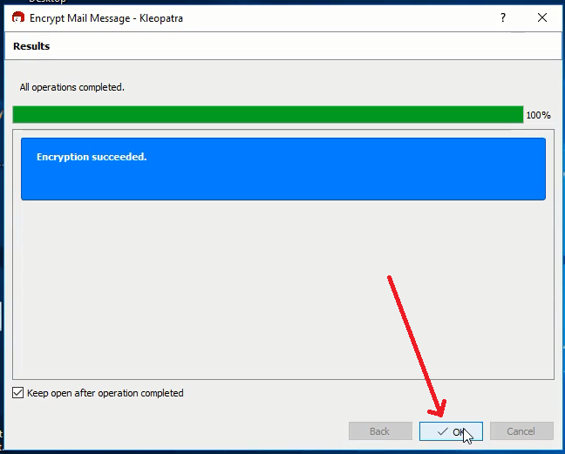The height and width of the screenshot is (454, 565).
Task: Click the "All operations completed." text
Action: [72, 87]
